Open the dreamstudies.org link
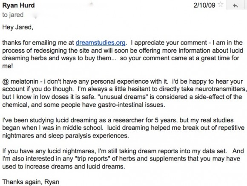This screenshot has height=186, width=247. pyautogui.click(x=101, y=43)
